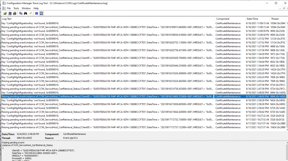Image resolution: width=288 pixels, height=161 pixels.
Task: Click the highlighted row with DateTime 20210916214800.555000
Action: tap(143, 96)
